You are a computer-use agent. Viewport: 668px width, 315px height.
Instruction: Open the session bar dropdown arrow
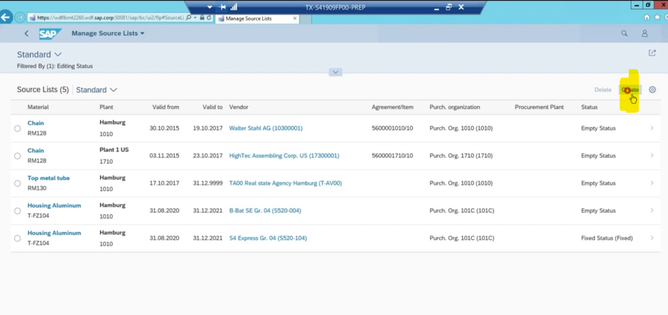(x=210, y=7)
